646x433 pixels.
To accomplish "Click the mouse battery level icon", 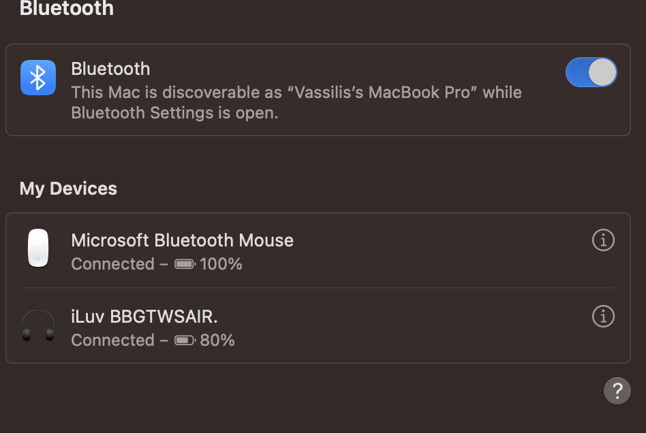I will (x=185, y=264).
